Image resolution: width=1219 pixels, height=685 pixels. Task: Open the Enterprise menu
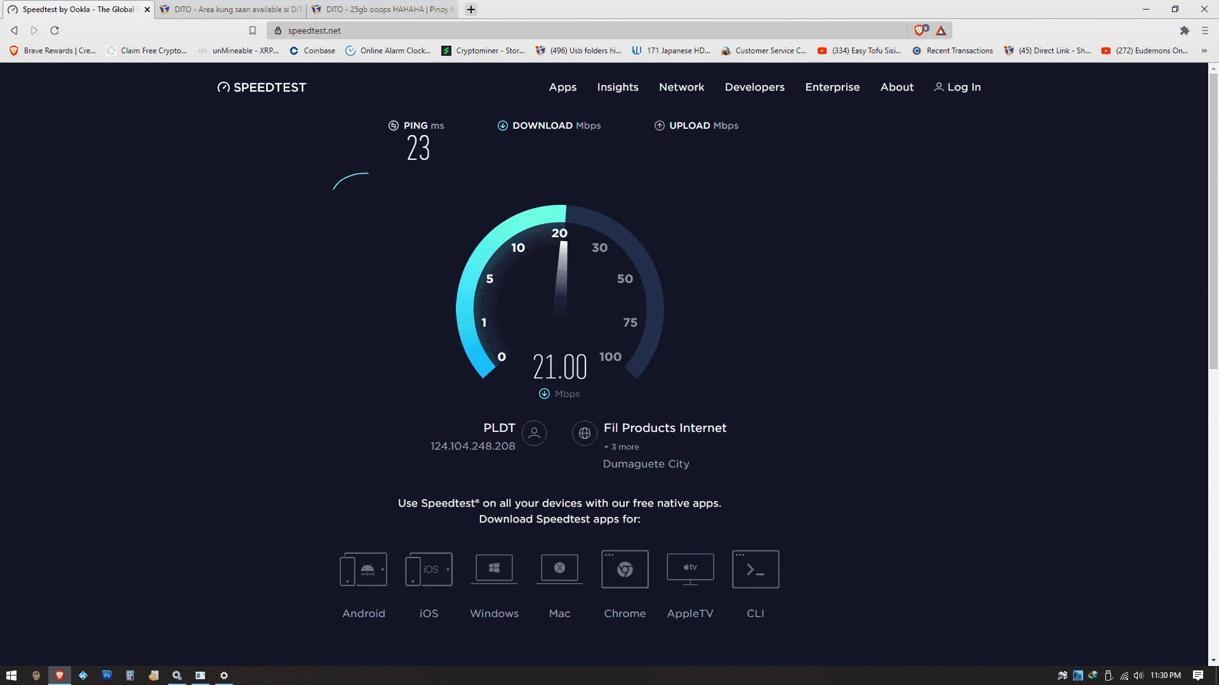point(832,88)
